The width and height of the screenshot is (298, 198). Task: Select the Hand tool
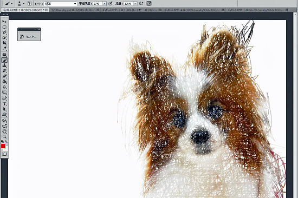tap(4, 131)
